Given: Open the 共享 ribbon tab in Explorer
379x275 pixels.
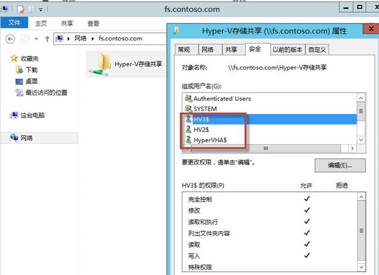Looking at the screenshot, I should coord(67,24).
